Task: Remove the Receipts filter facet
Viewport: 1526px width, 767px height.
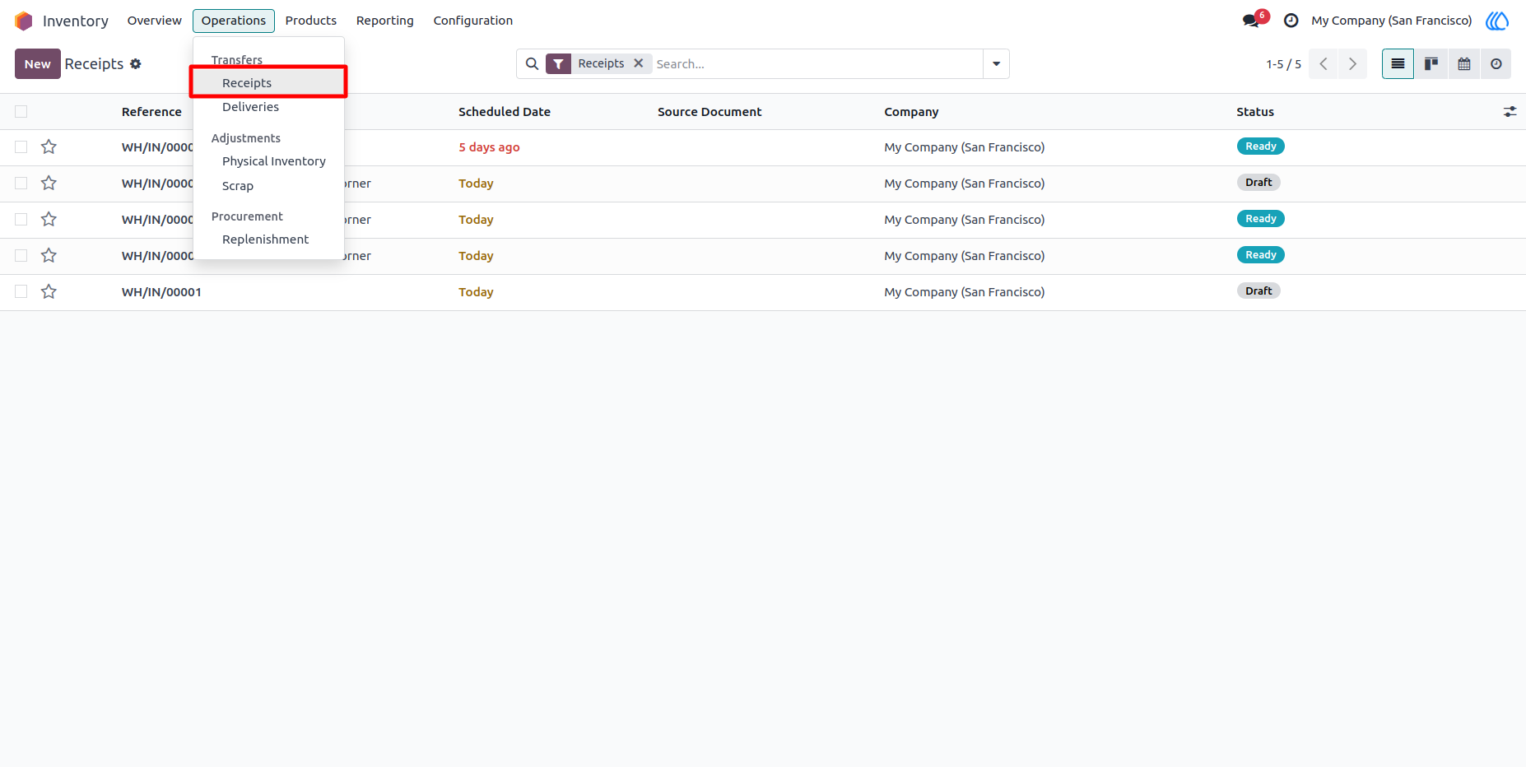Action: 639,63
